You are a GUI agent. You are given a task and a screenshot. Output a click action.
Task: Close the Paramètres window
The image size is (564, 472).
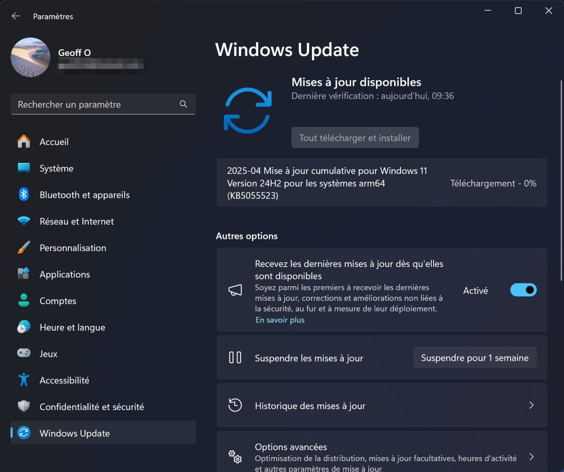(x=549, y=10)
